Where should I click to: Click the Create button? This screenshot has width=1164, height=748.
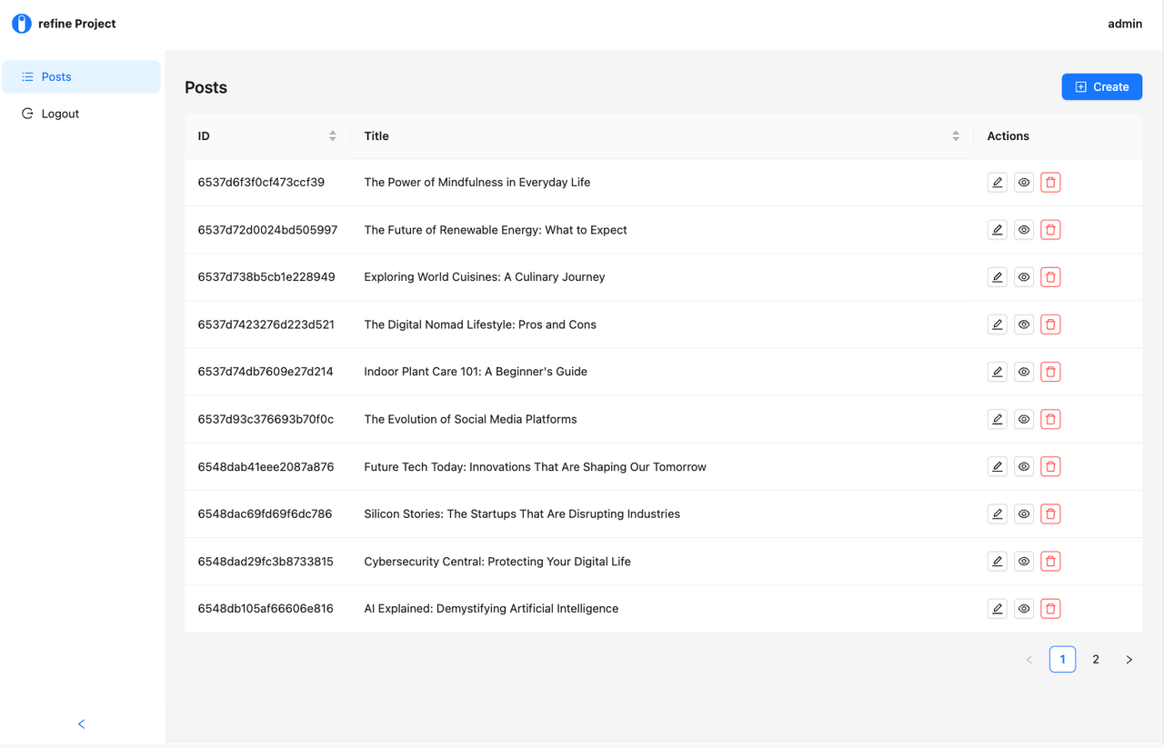pyautogui.click(x=1101, y=87)
